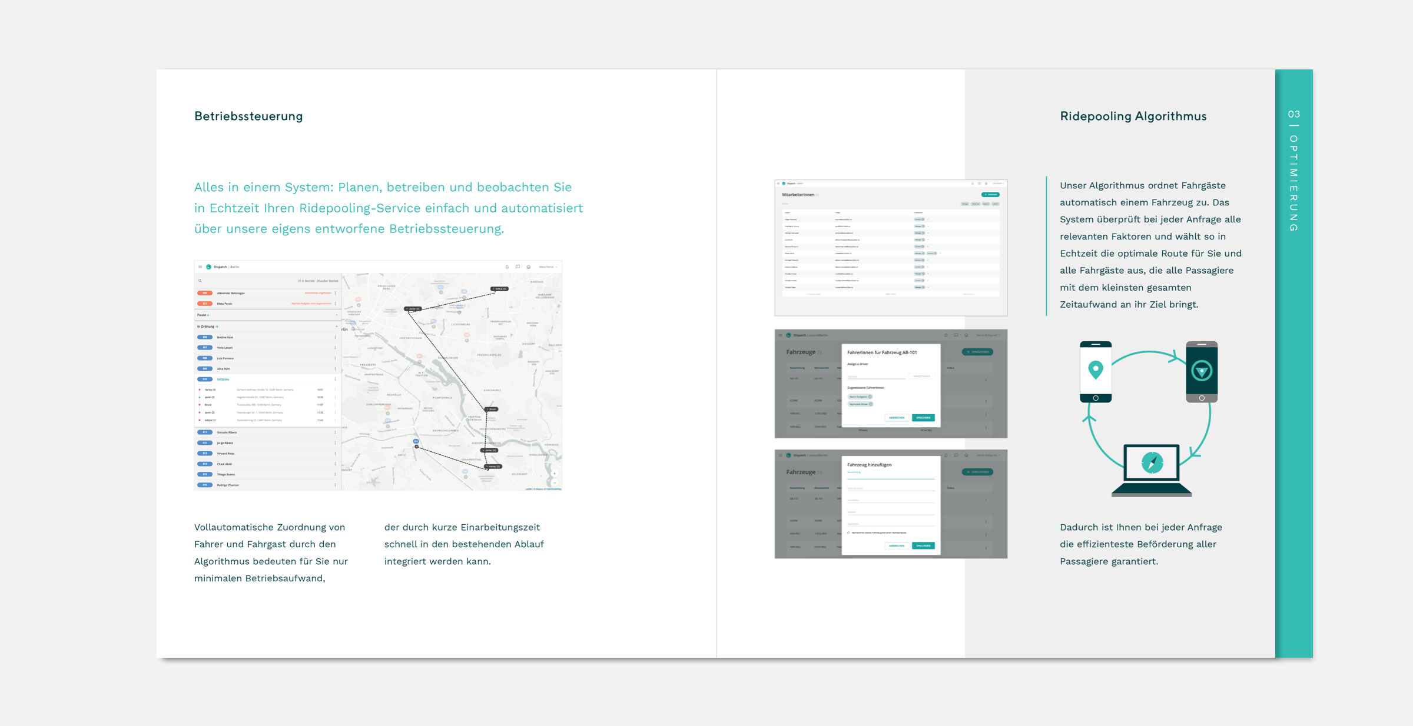Tick the Barrierefrei checkbox in add-vehicle dialog

tap(848, 532)
